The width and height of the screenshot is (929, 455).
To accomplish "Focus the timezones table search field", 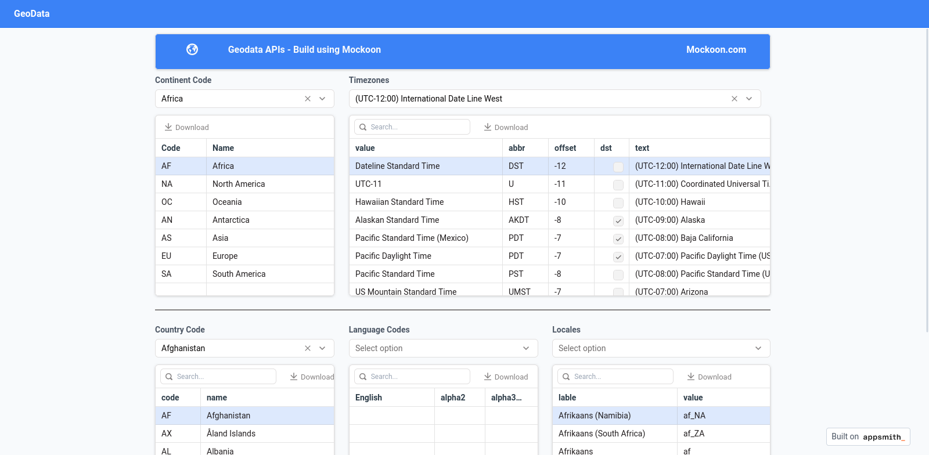I will (417, 127).
